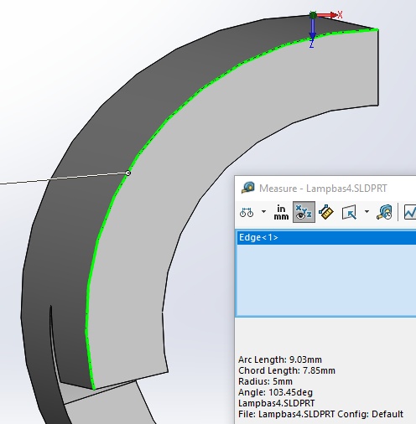Click the blue Z axis arrow

pyautogui.click(x=312, y=29)
